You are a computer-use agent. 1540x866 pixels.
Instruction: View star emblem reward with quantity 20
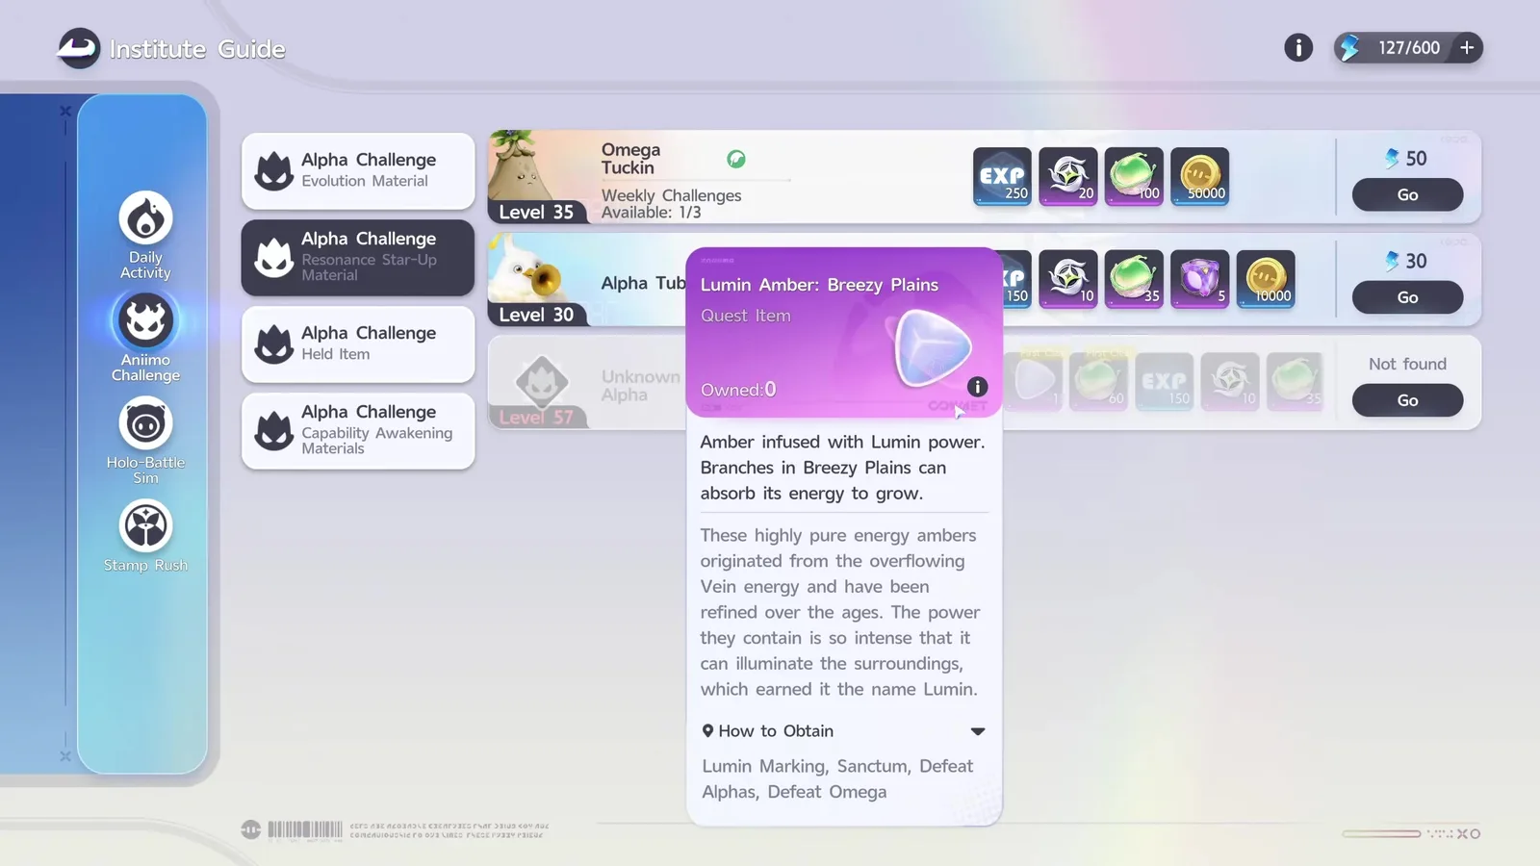pyautogui.click(x=1068, y=176)
